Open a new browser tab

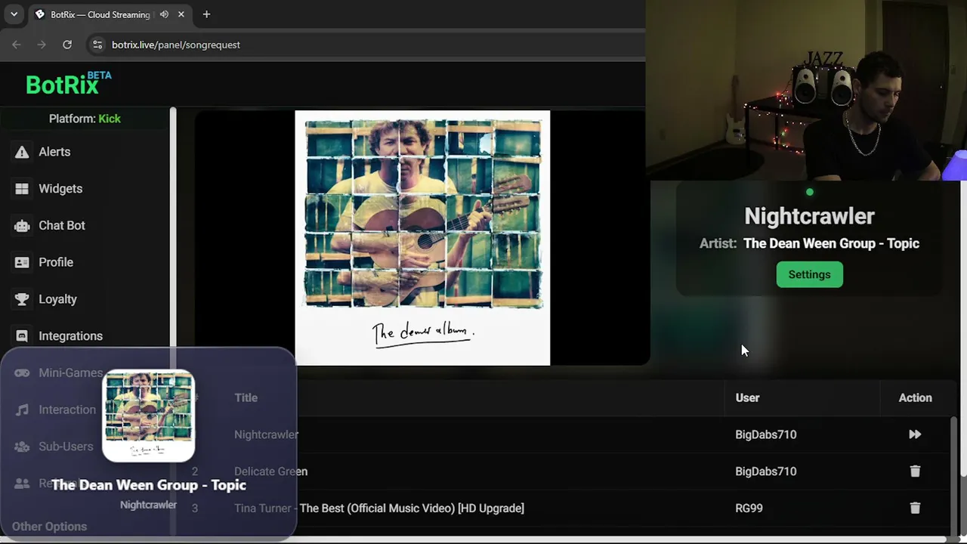pyautogui.click(x=206, y=14)
